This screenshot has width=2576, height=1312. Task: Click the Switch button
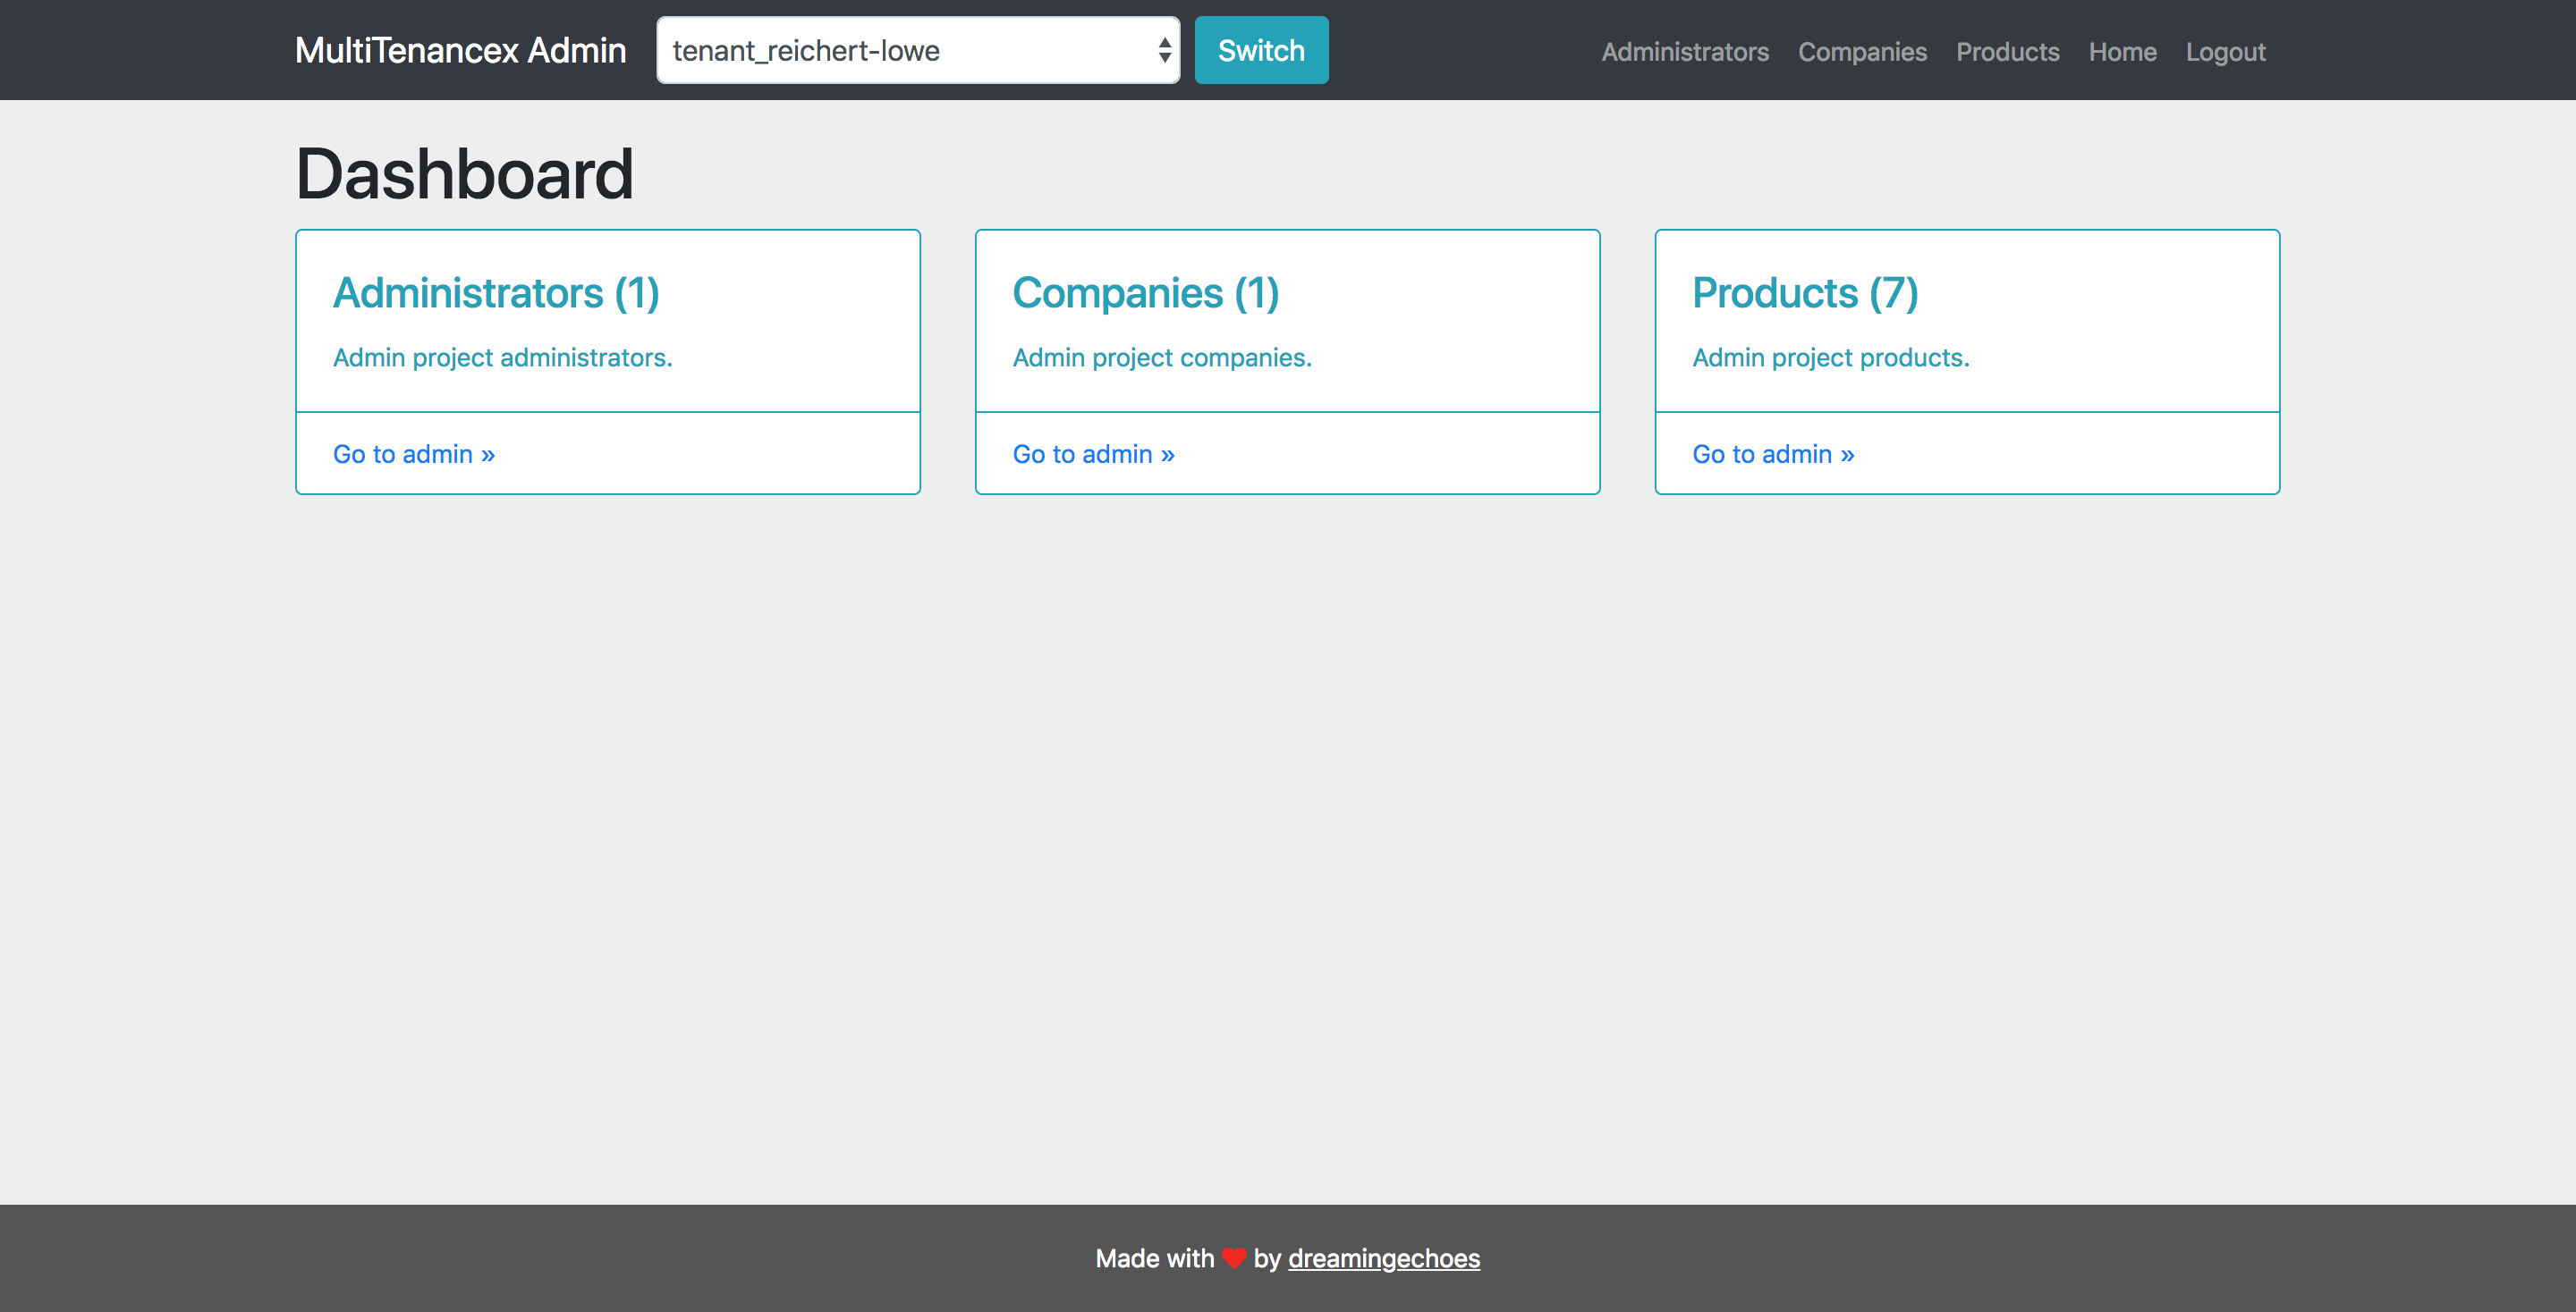[1260, 50]
